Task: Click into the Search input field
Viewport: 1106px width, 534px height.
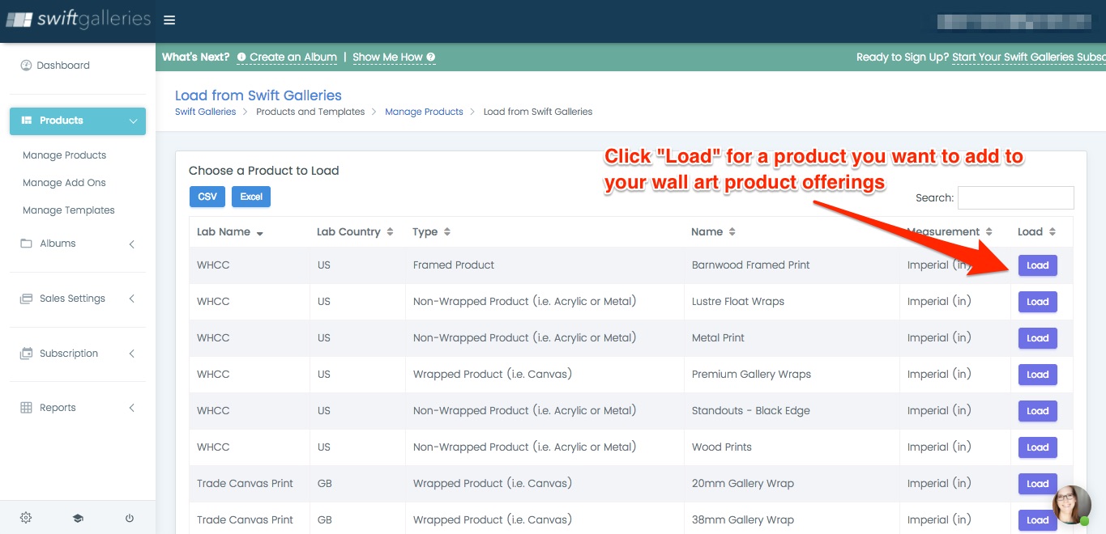Action: [1016, 197]
